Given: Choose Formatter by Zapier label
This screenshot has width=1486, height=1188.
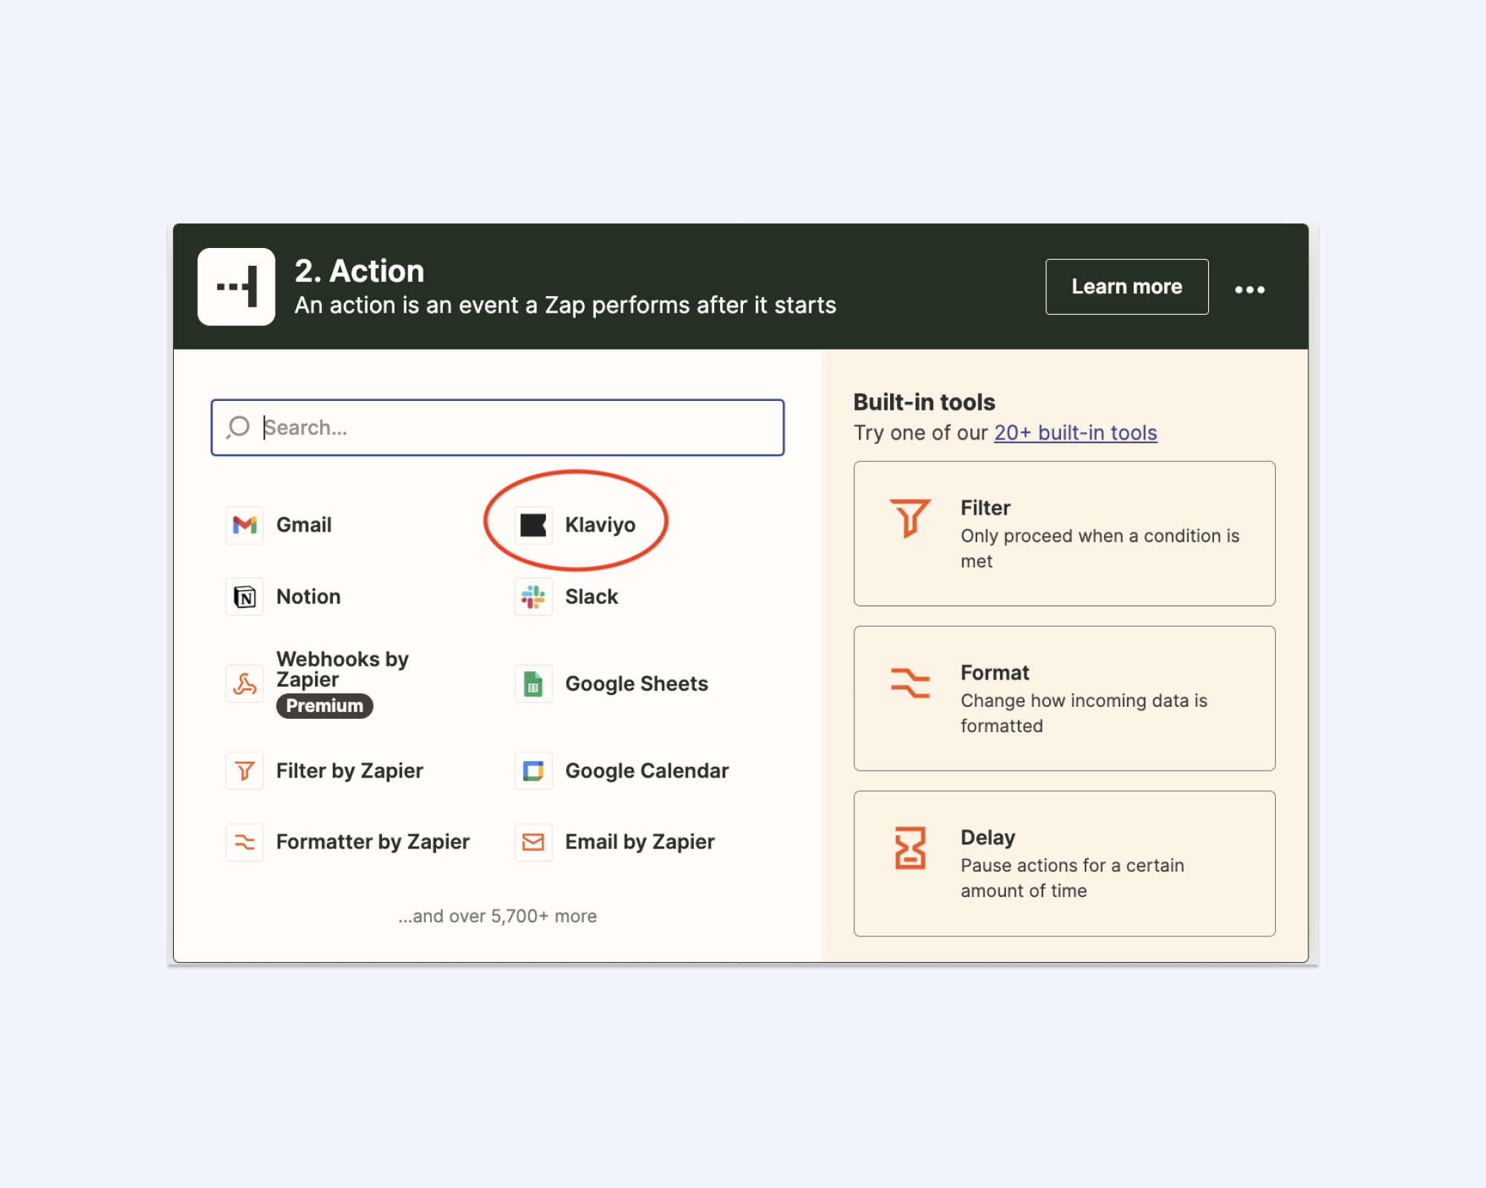Looking at the screenshot, I should click(x=373, y=842).
